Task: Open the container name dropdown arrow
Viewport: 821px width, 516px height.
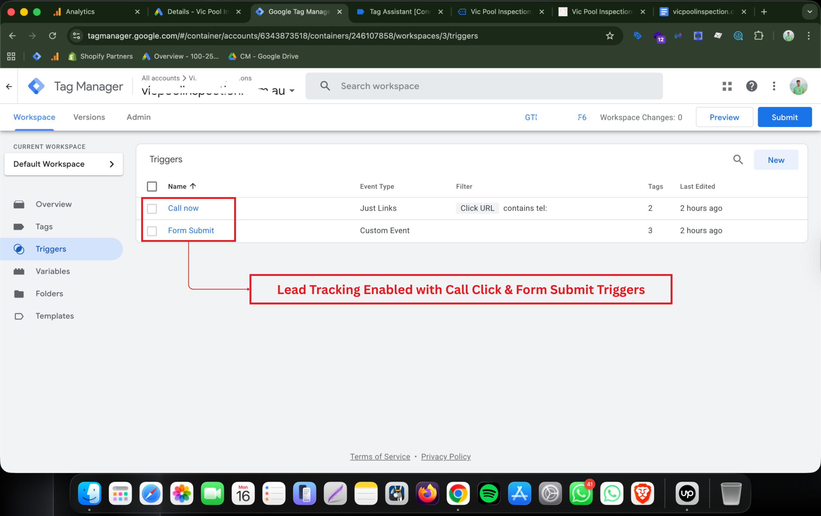Action: 292,91
